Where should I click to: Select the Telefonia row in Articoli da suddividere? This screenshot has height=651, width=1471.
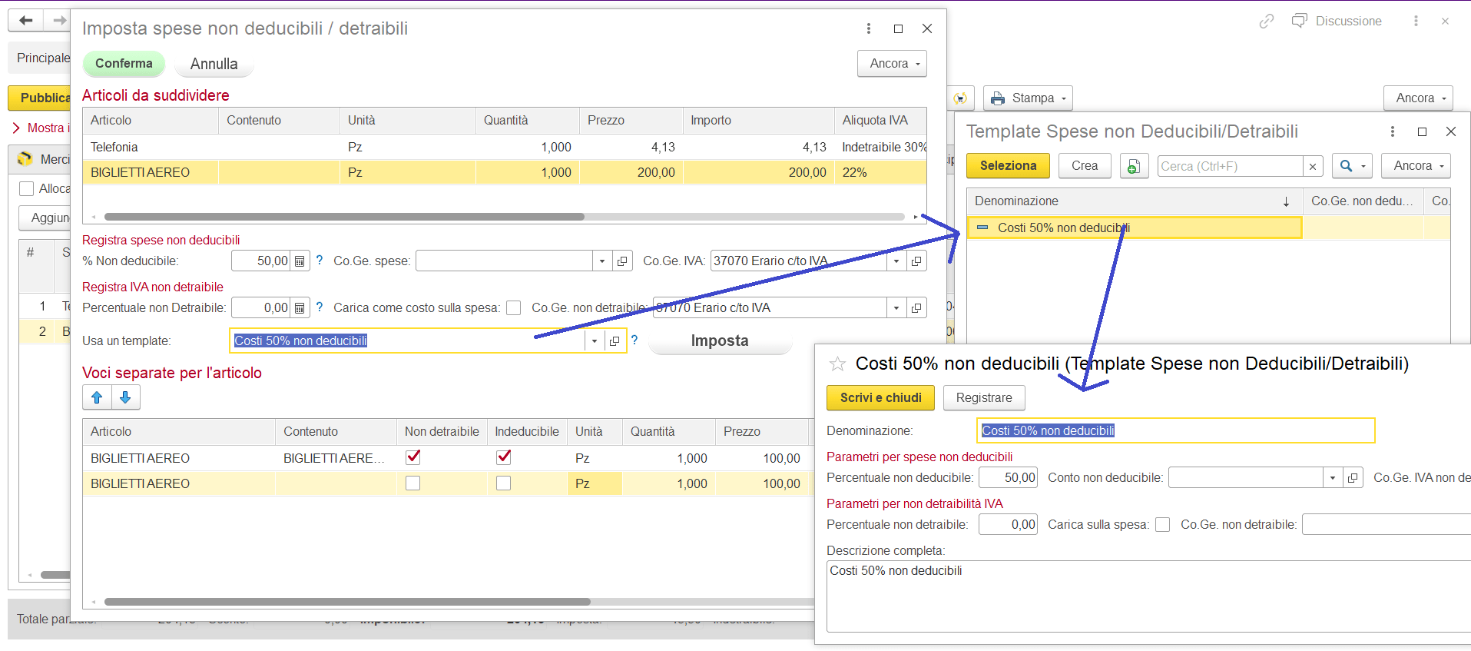504,148
